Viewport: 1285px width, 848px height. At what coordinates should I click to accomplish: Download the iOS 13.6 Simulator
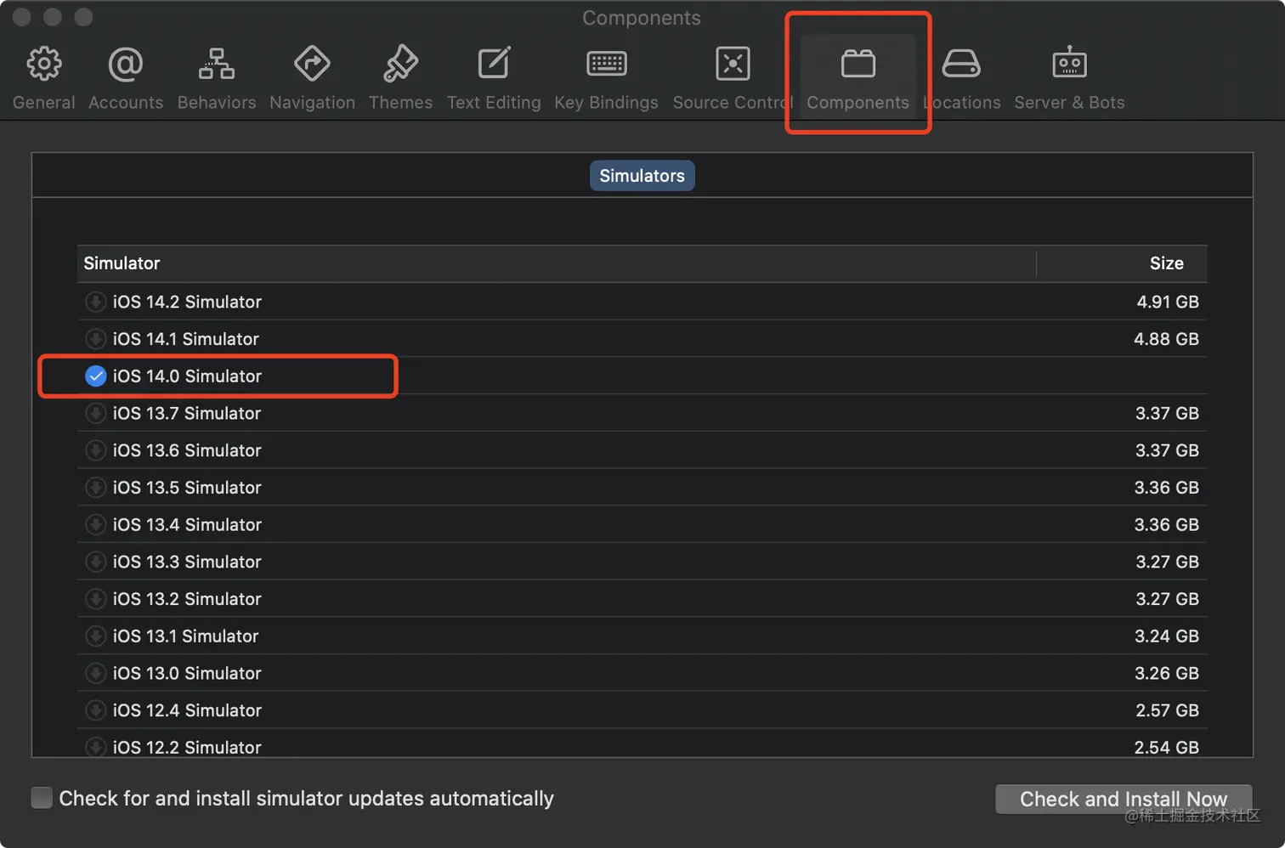(96, 450)
